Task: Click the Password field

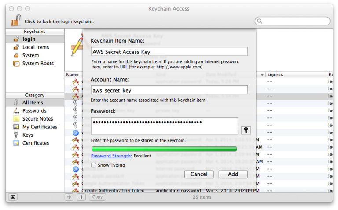Action: [x=165, y=126]
